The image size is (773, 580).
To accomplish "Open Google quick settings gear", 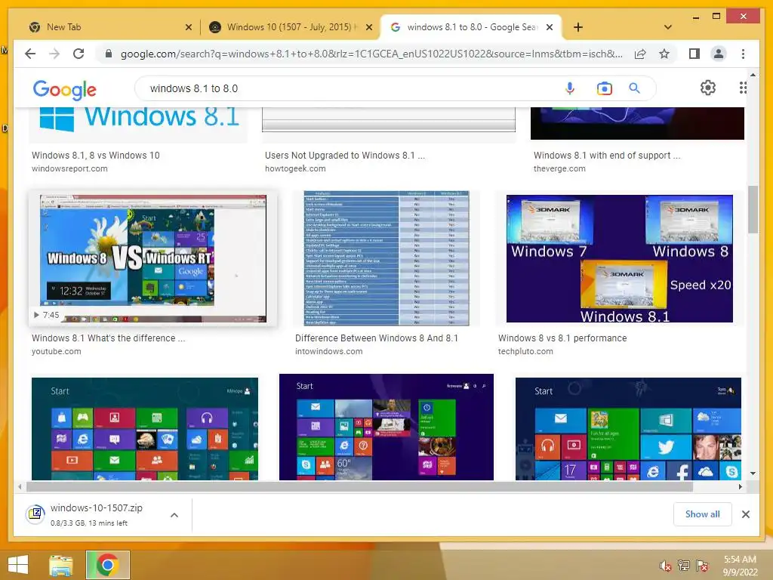I will pyautogui.click(x=708, y=88).
